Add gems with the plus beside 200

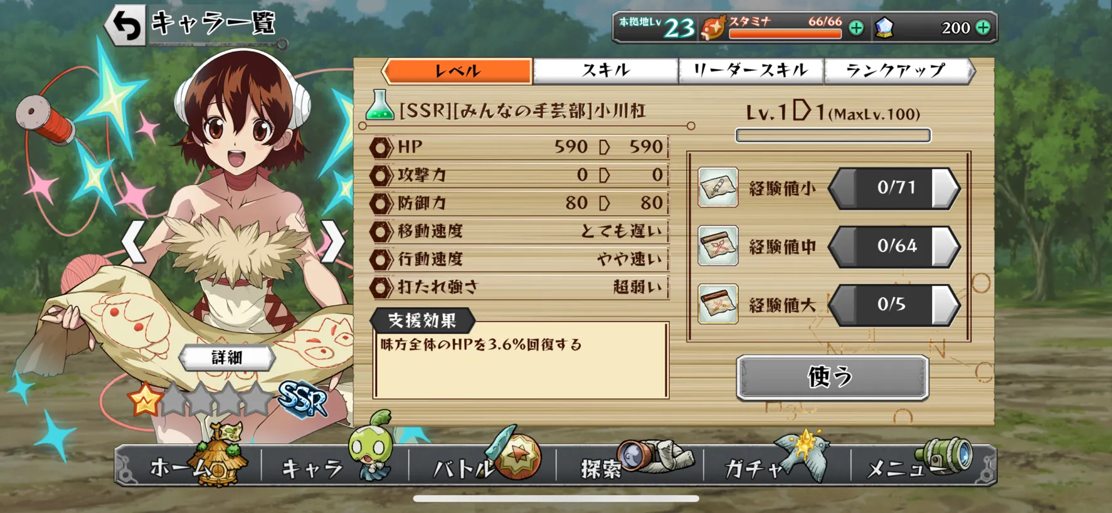click(x=983, y=28)
